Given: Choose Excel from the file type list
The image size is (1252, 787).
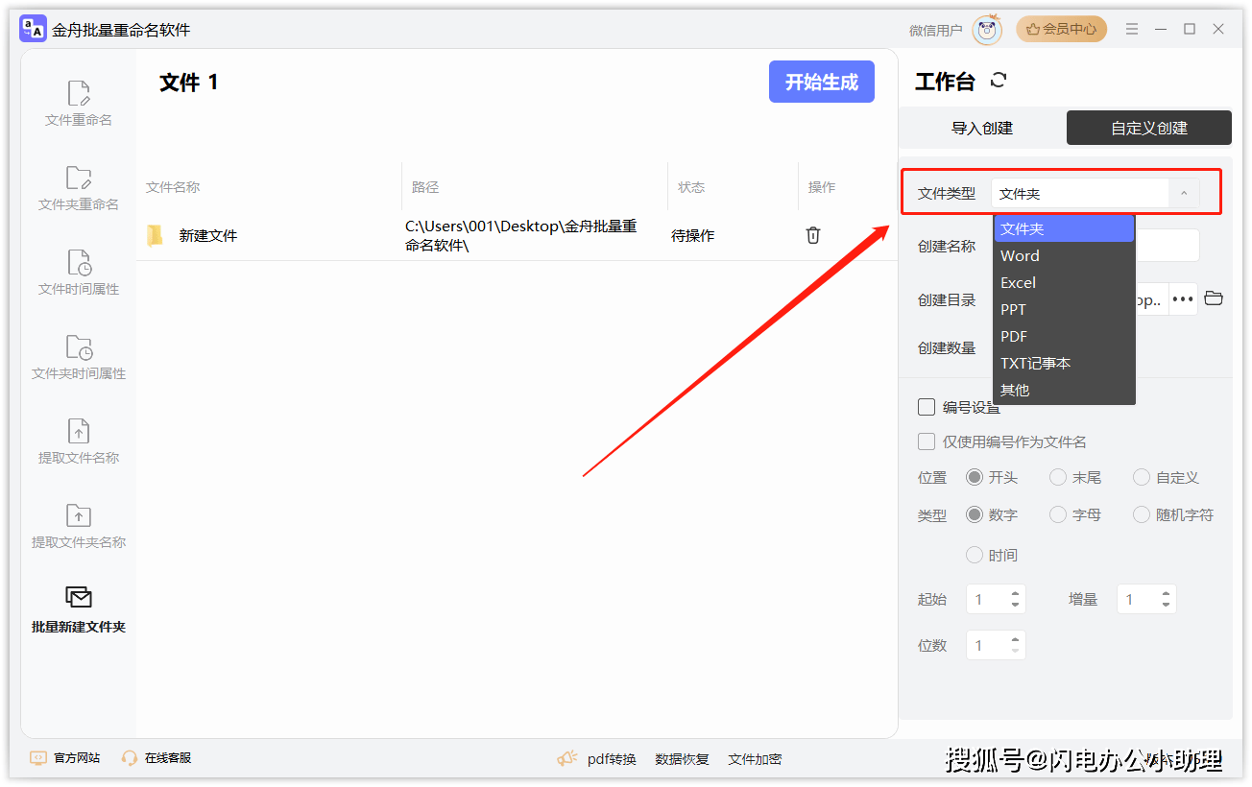Looking at the screenshot, I should point(1064,282).
